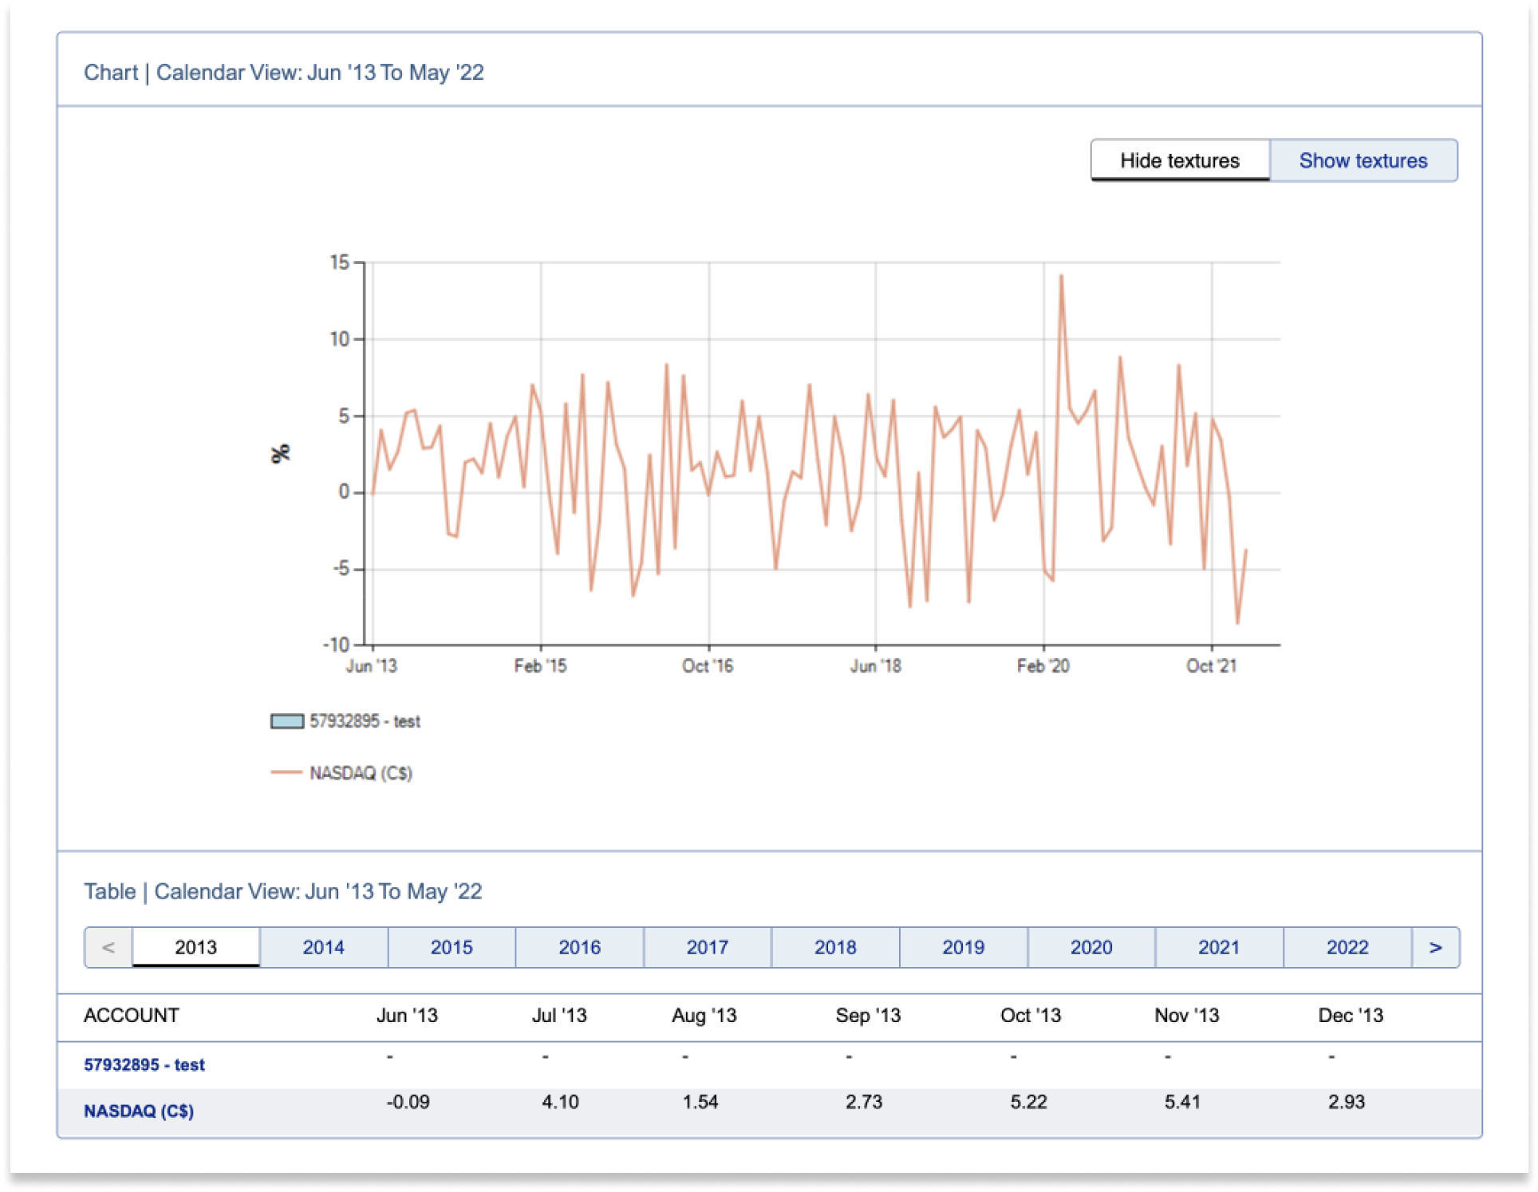This screenshot has width=1538, height=1192.
Task: Click the blue 57932895 - test legend swatch
Action: 287,721
